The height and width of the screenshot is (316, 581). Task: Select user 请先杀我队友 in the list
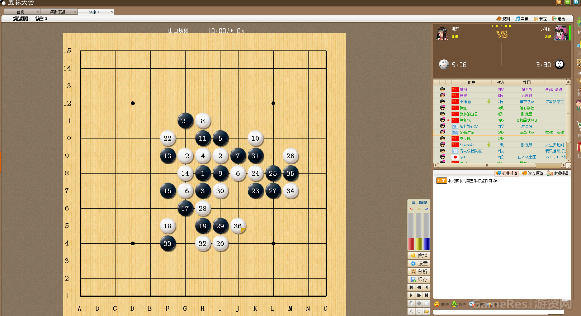point(500,151)
